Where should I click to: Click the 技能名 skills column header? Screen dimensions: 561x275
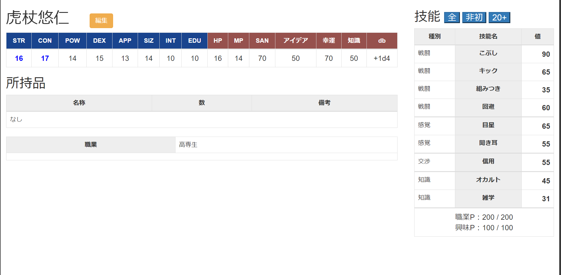tap(488, 36)
